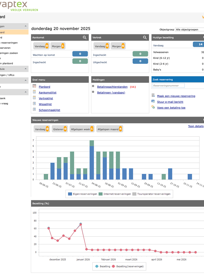Select the Schoonmaaklijst list icon
Viewport: 204px width, 278px height.
[34, 109]
